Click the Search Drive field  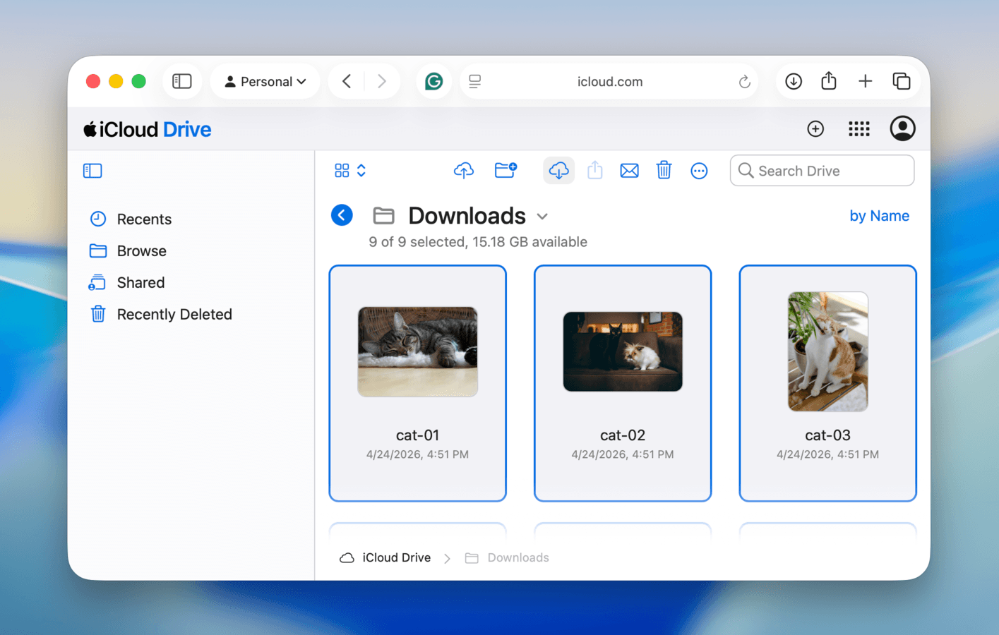point(822,171)
